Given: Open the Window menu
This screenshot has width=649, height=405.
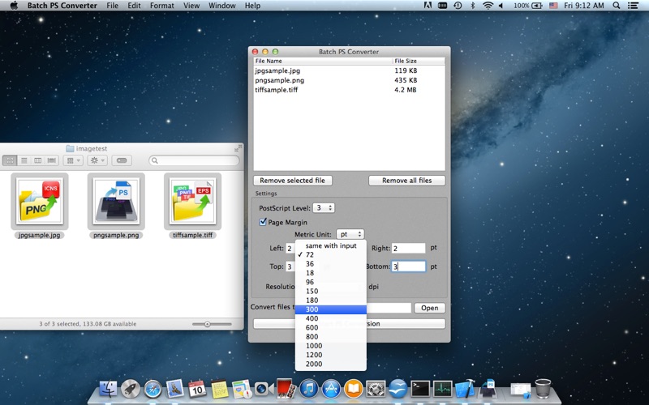Looking at the screenshot, I should pyautogui.click(x=221, y=6).
